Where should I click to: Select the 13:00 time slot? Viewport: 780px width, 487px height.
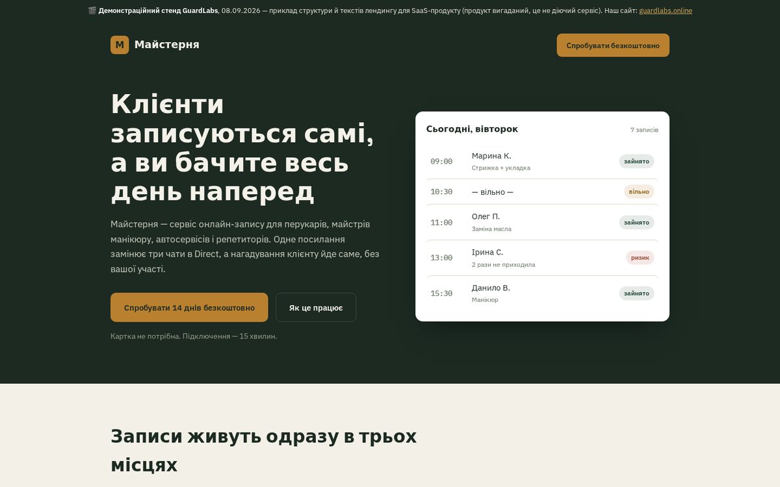coord(441,258)
